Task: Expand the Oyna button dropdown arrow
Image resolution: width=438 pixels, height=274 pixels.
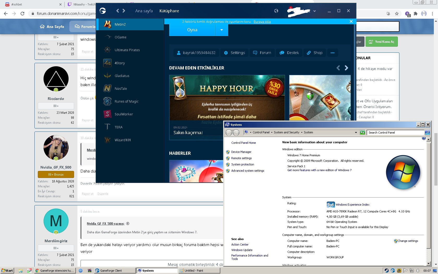Action: [222, 30]
